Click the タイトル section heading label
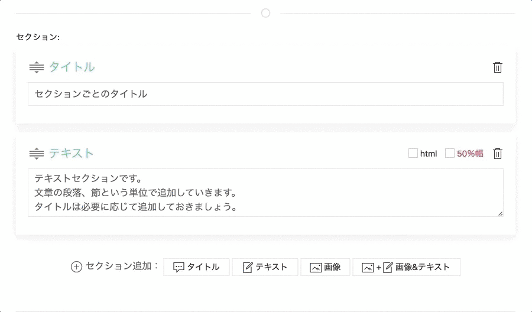The image size is (532, 312). tap(72, 67)
